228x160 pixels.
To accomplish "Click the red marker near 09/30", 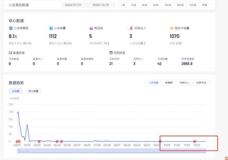I will (x=160, y=141).
